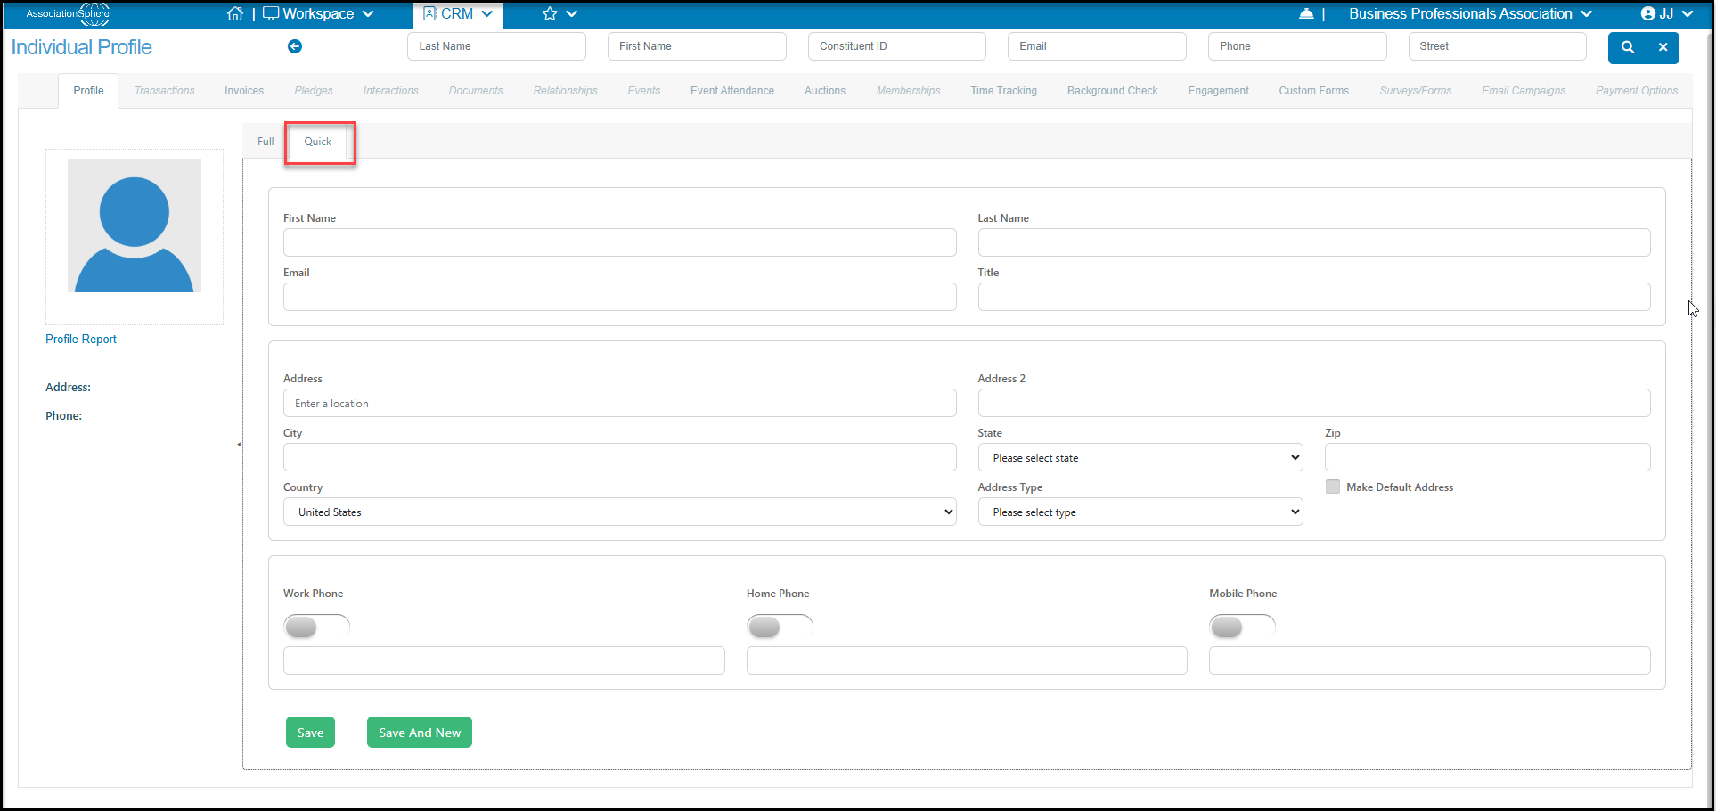Click the back arrow beside Individual Profile
The height and width of the screenshot is (811, 1716).
click(x=295, y=46)
